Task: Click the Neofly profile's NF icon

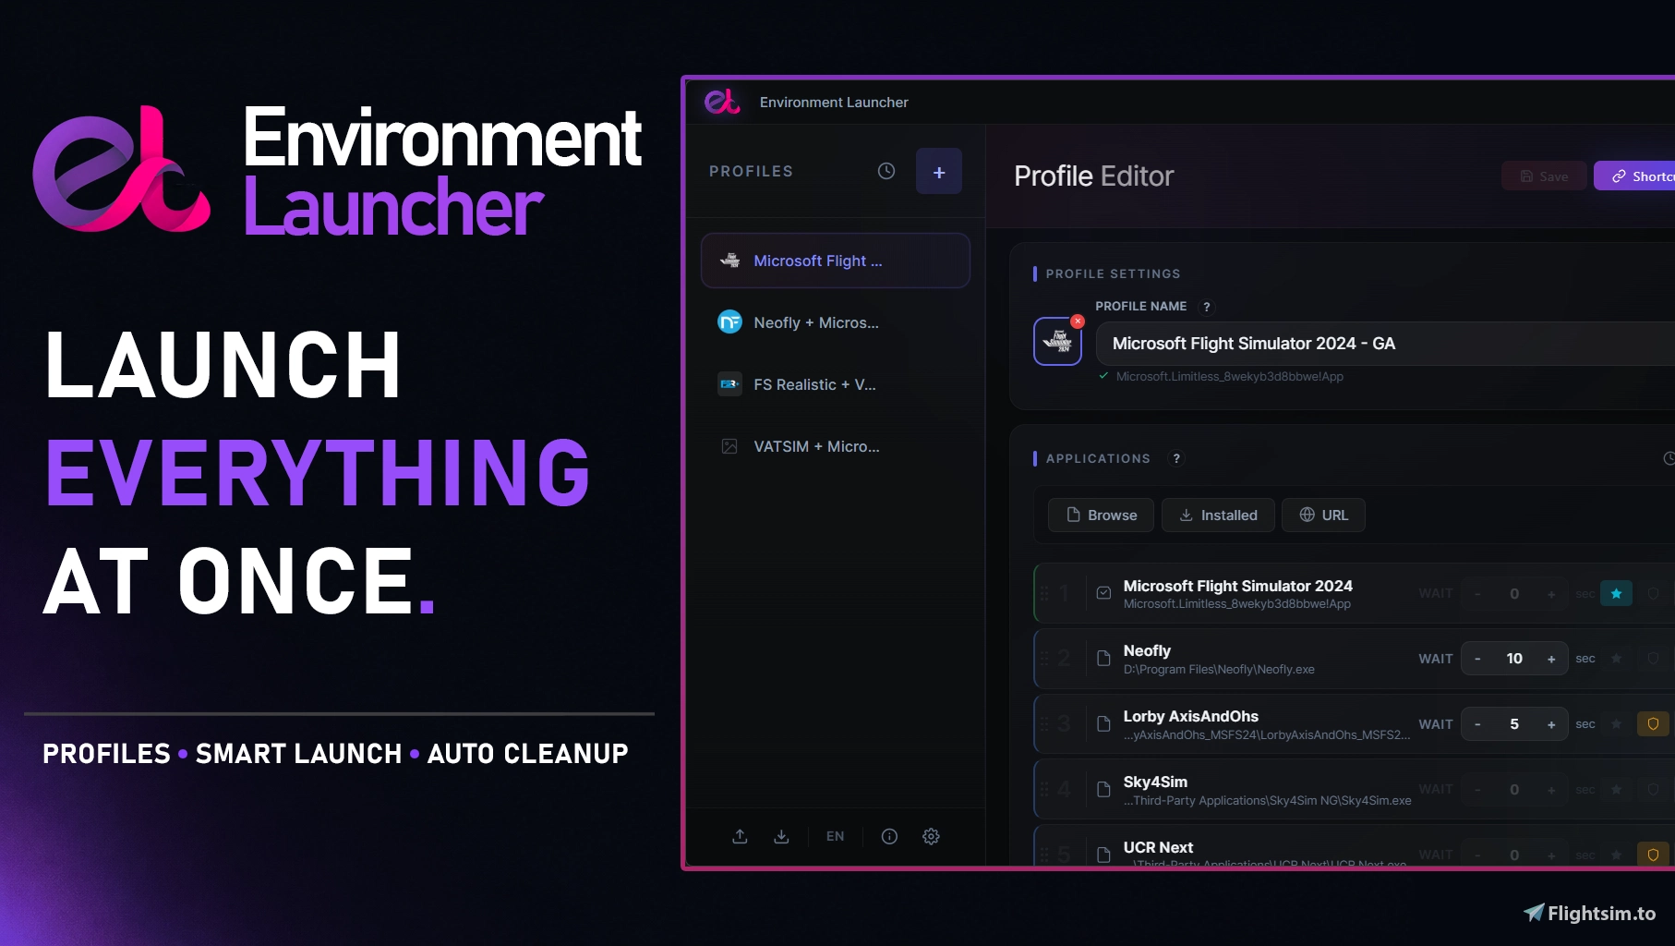Action: click(729, 321)
